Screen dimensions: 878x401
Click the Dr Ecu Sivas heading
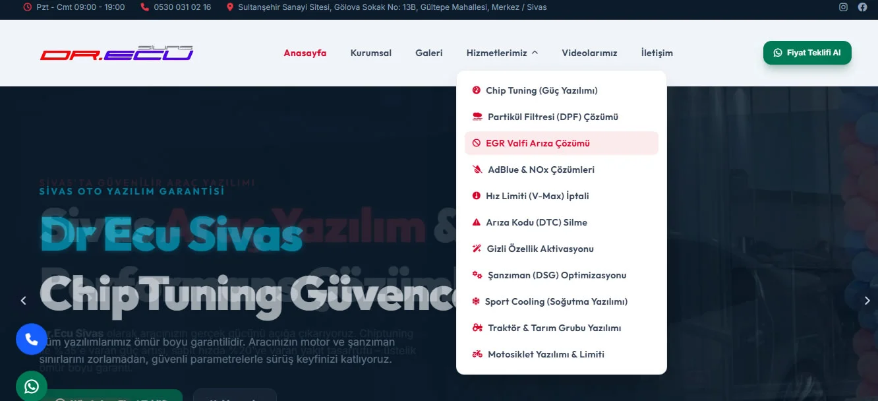[x=171, y=236]
